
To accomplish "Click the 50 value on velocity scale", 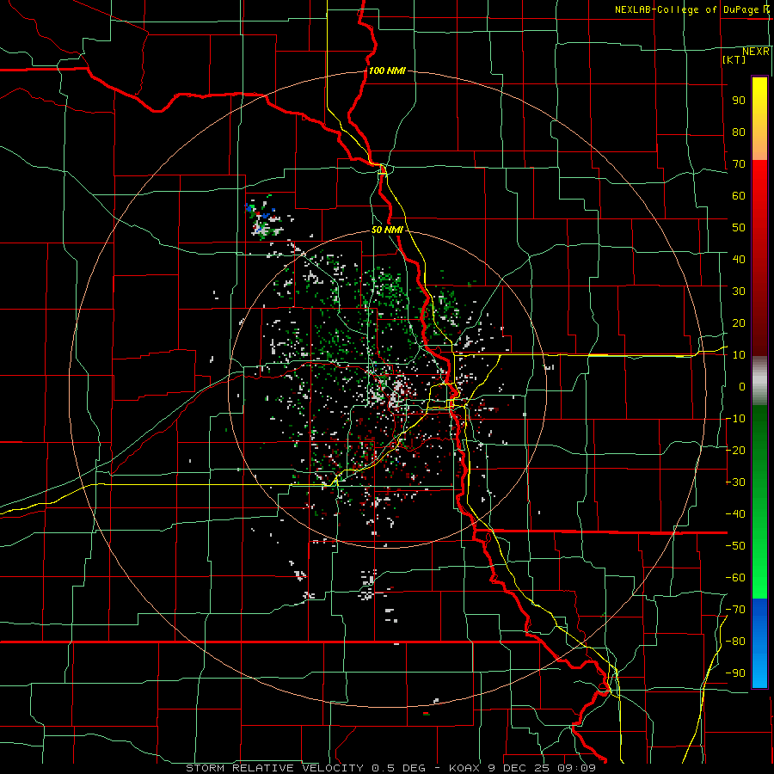I will (x=739, y=228).
